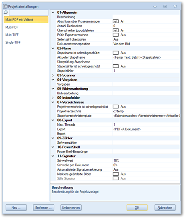
Task: Close the Projekteinstellungen dialog
Action: (x=175, y=6)
